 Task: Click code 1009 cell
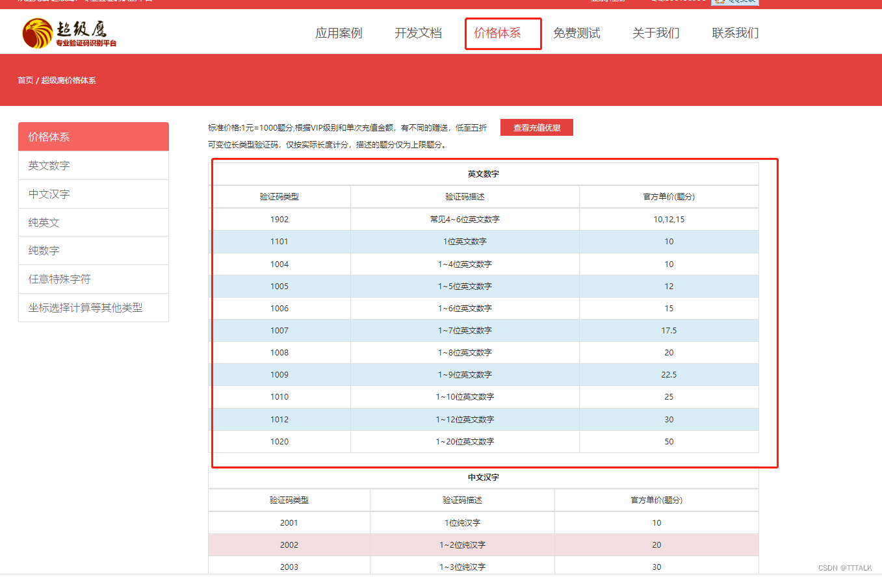pyautogui.click(x=279, y=375)
